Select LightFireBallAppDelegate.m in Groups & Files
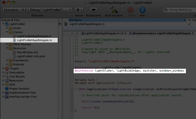This screenshot has width=196, height=119. [34, 40]
